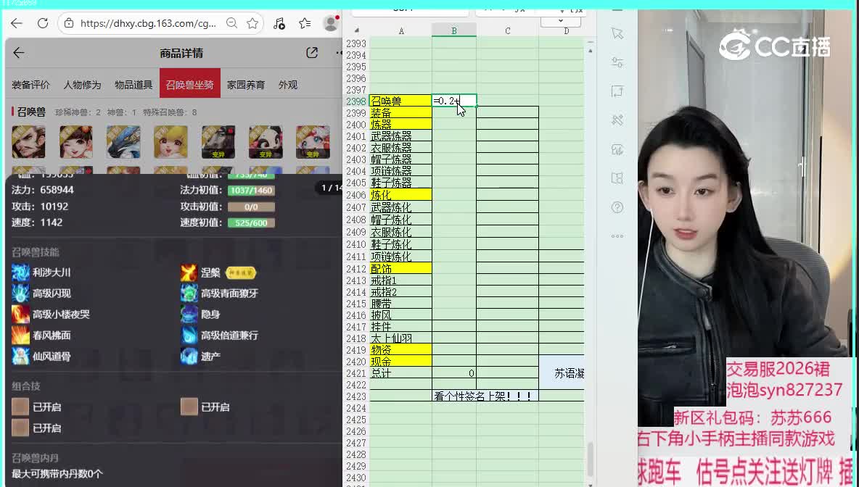Click the 涅槃 skill icon
The width and height of the screenshot is (859, 487).
189,272
